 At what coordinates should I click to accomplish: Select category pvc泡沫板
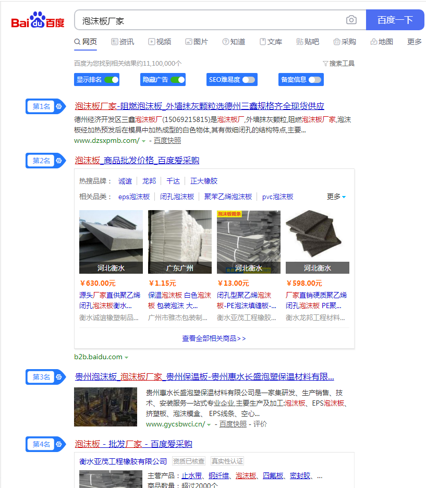pos(278,197)
